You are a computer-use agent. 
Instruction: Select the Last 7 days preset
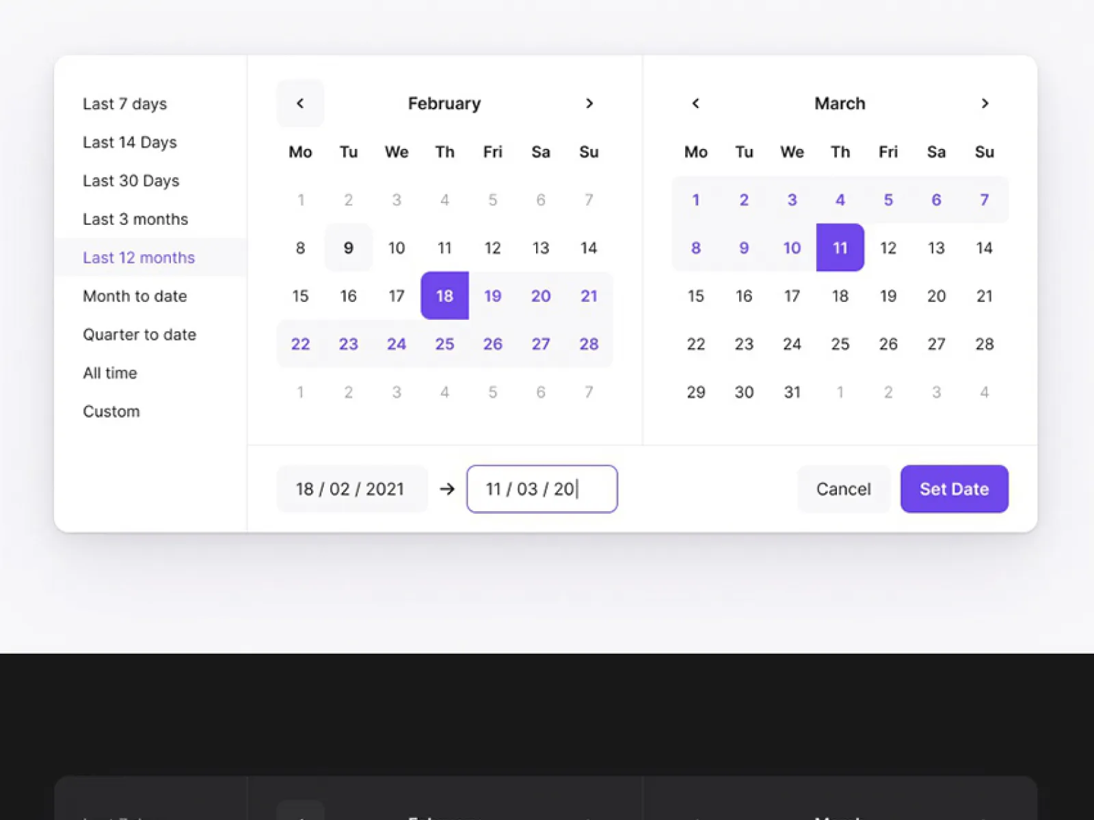pos(124,104)
